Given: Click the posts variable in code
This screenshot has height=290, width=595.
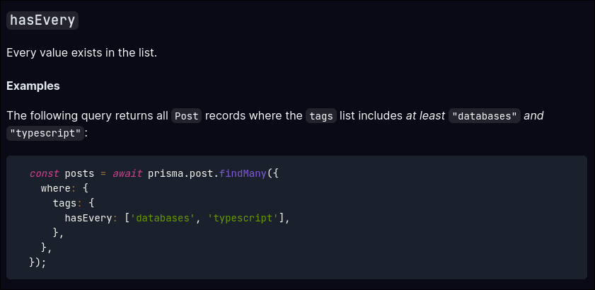Looking at the screenshot, I should click(80, 174).
